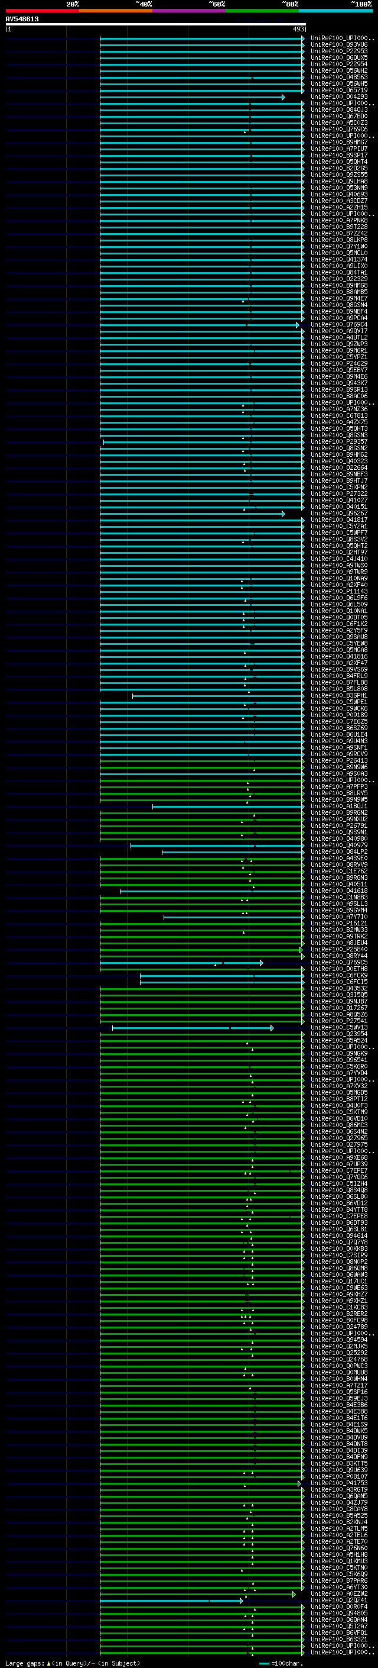378x1668 pixels.
Task: Select hit label UniRef100_P27541
Action: click(339, 1021)
